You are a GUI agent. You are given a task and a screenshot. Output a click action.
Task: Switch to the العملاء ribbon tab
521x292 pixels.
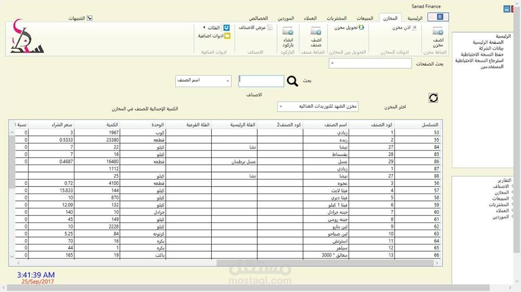tap(310, 18)
